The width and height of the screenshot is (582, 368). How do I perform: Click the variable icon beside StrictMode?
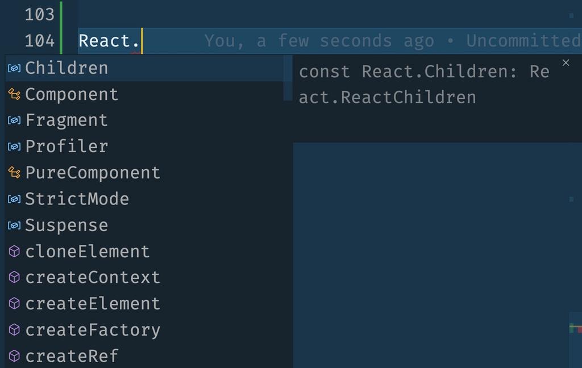pos(13,199)
